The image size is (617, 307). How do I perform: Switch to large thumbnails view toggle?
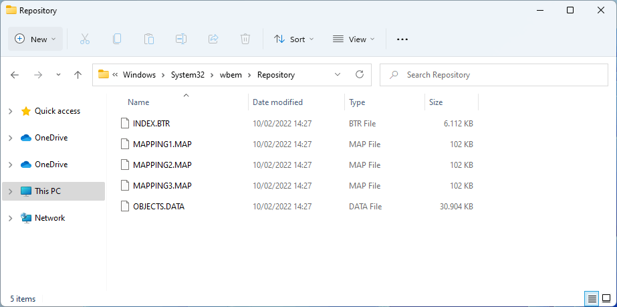[606, 298]
